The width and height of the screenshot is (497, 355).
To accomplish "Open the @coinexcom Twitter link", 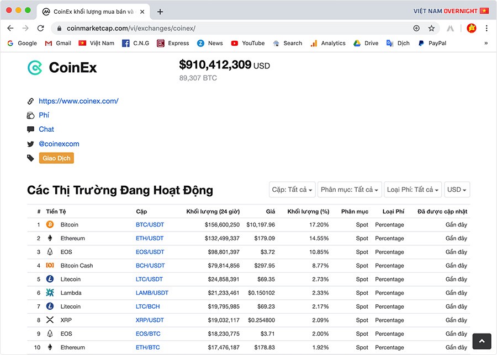I will 59,144.
